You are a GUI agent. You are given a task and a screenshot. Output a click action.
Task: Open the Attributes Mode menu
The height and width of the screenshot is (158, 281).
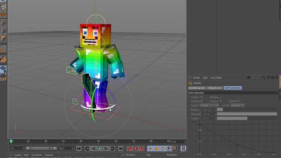tap(196, 78)
